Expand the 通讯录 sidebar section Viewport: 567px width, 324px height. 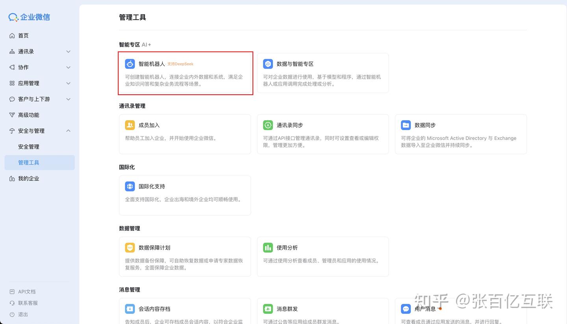tap(39, 51)
